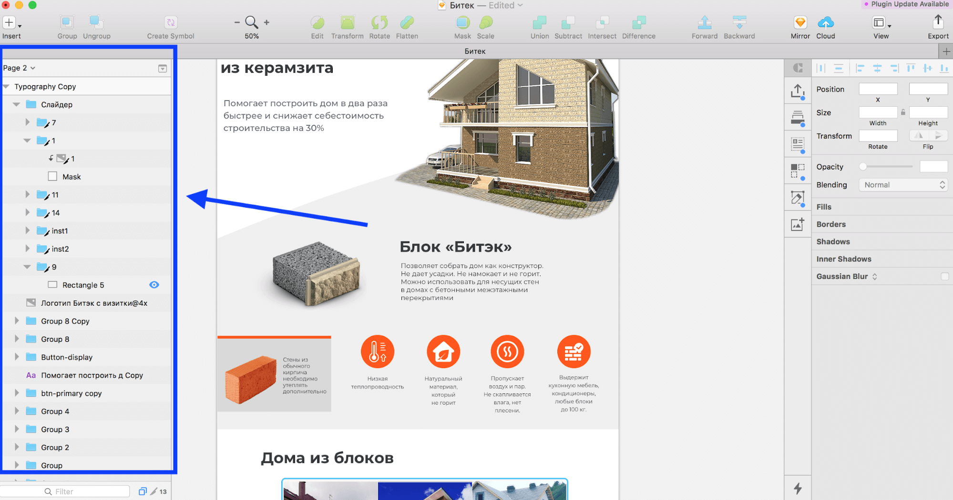This screenshot has width=953, height=500.
Task: Select the Scale tool
Action: (485, 22)
